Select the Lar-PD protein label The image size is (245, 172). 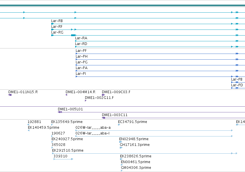(237, 85)
